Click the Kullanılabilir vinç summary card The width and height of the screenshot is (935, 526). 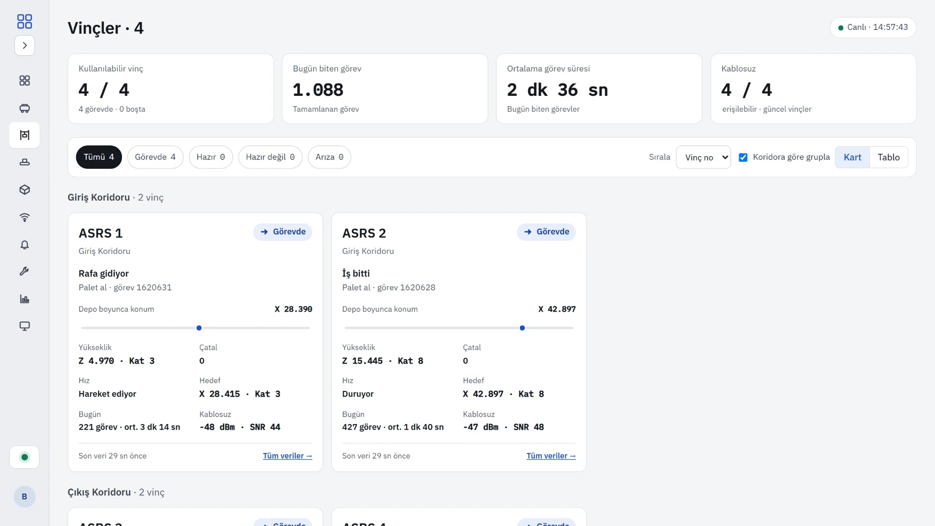pos(171,89)
